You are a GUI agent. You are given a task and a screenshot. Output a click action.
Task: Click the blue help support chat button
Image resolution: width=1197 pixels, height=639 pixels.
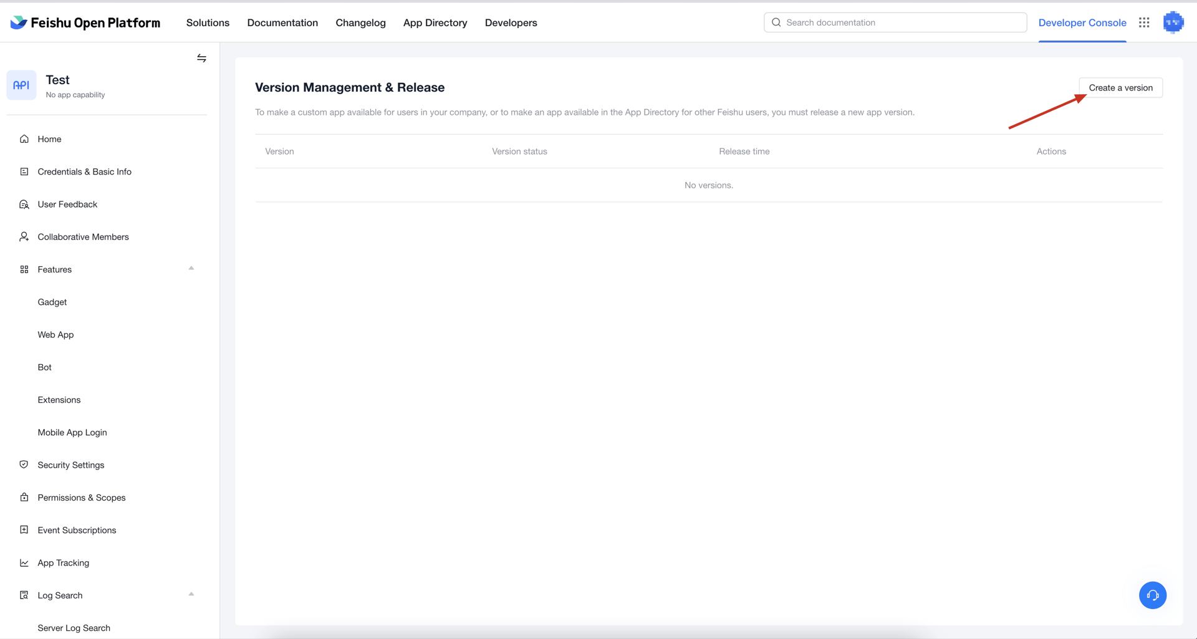pos(1152,595)
